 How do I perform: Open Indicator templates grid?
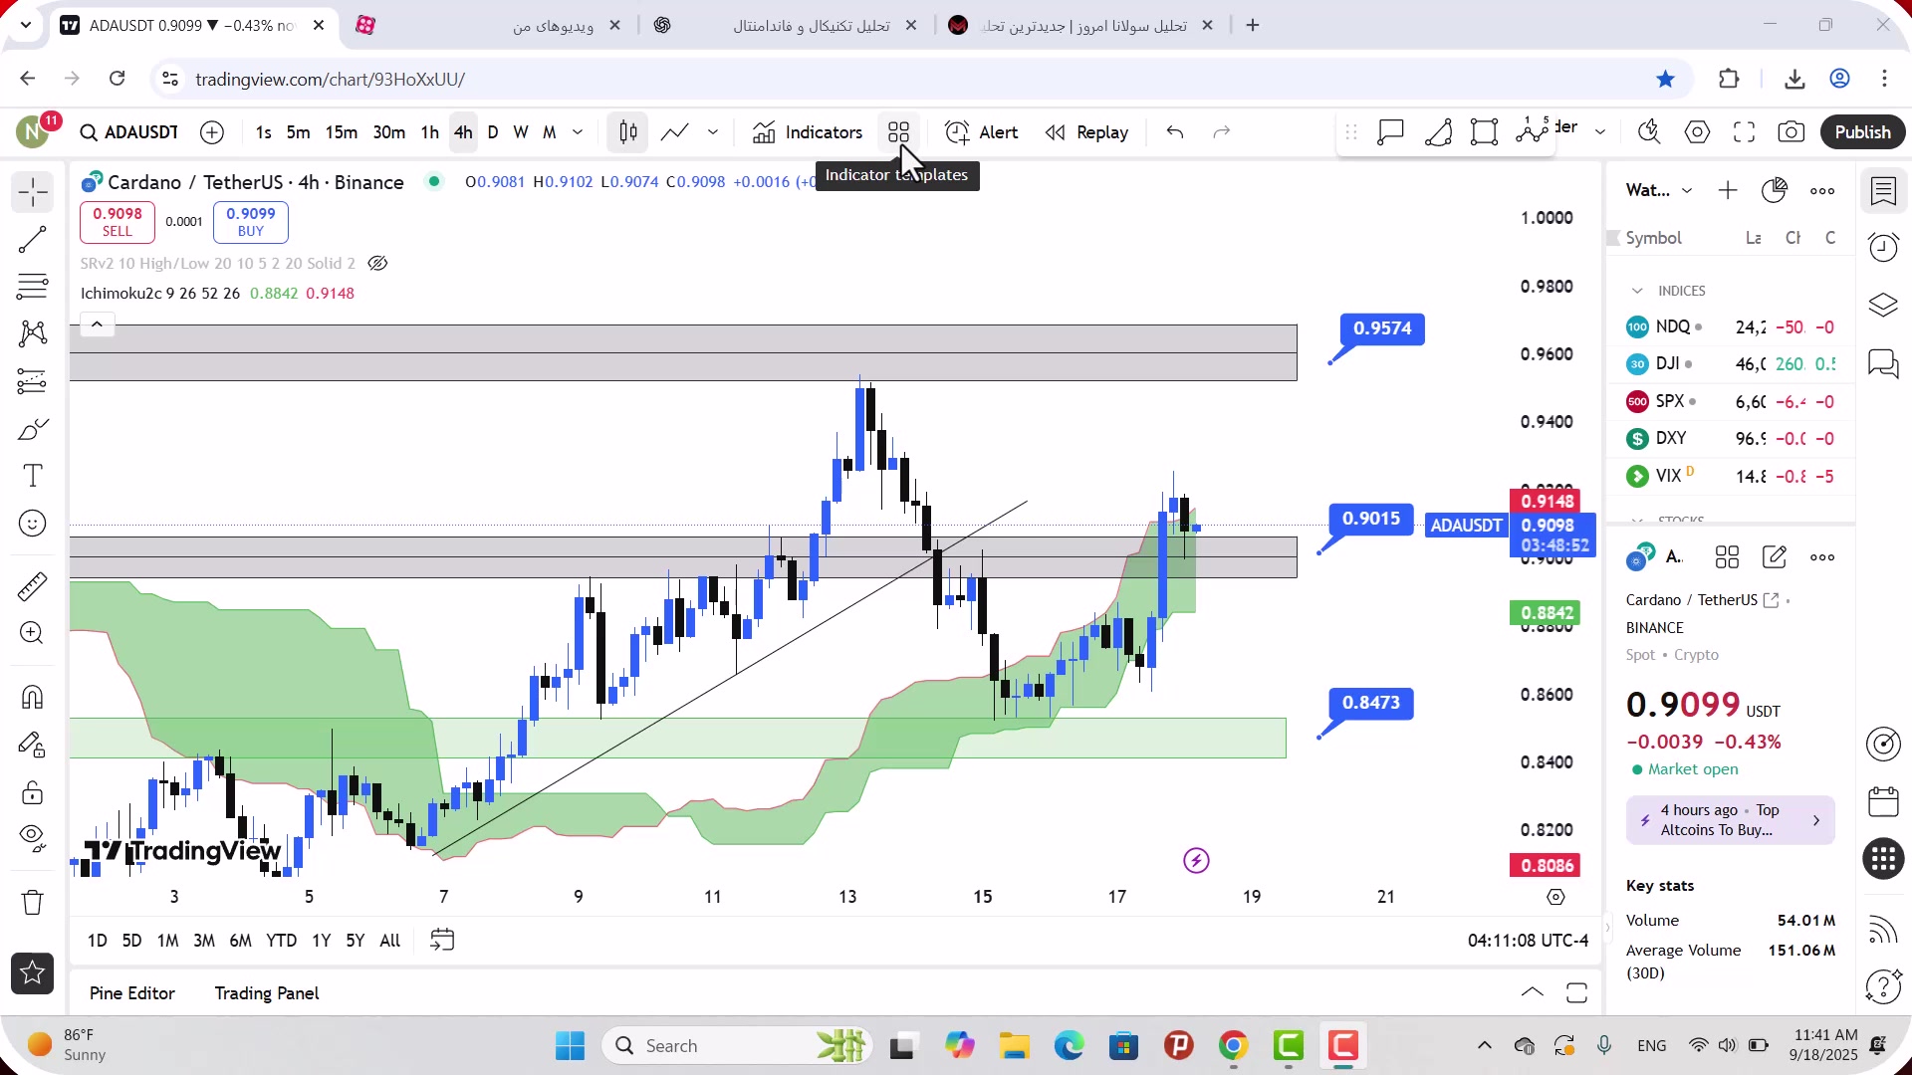point(899,132)
